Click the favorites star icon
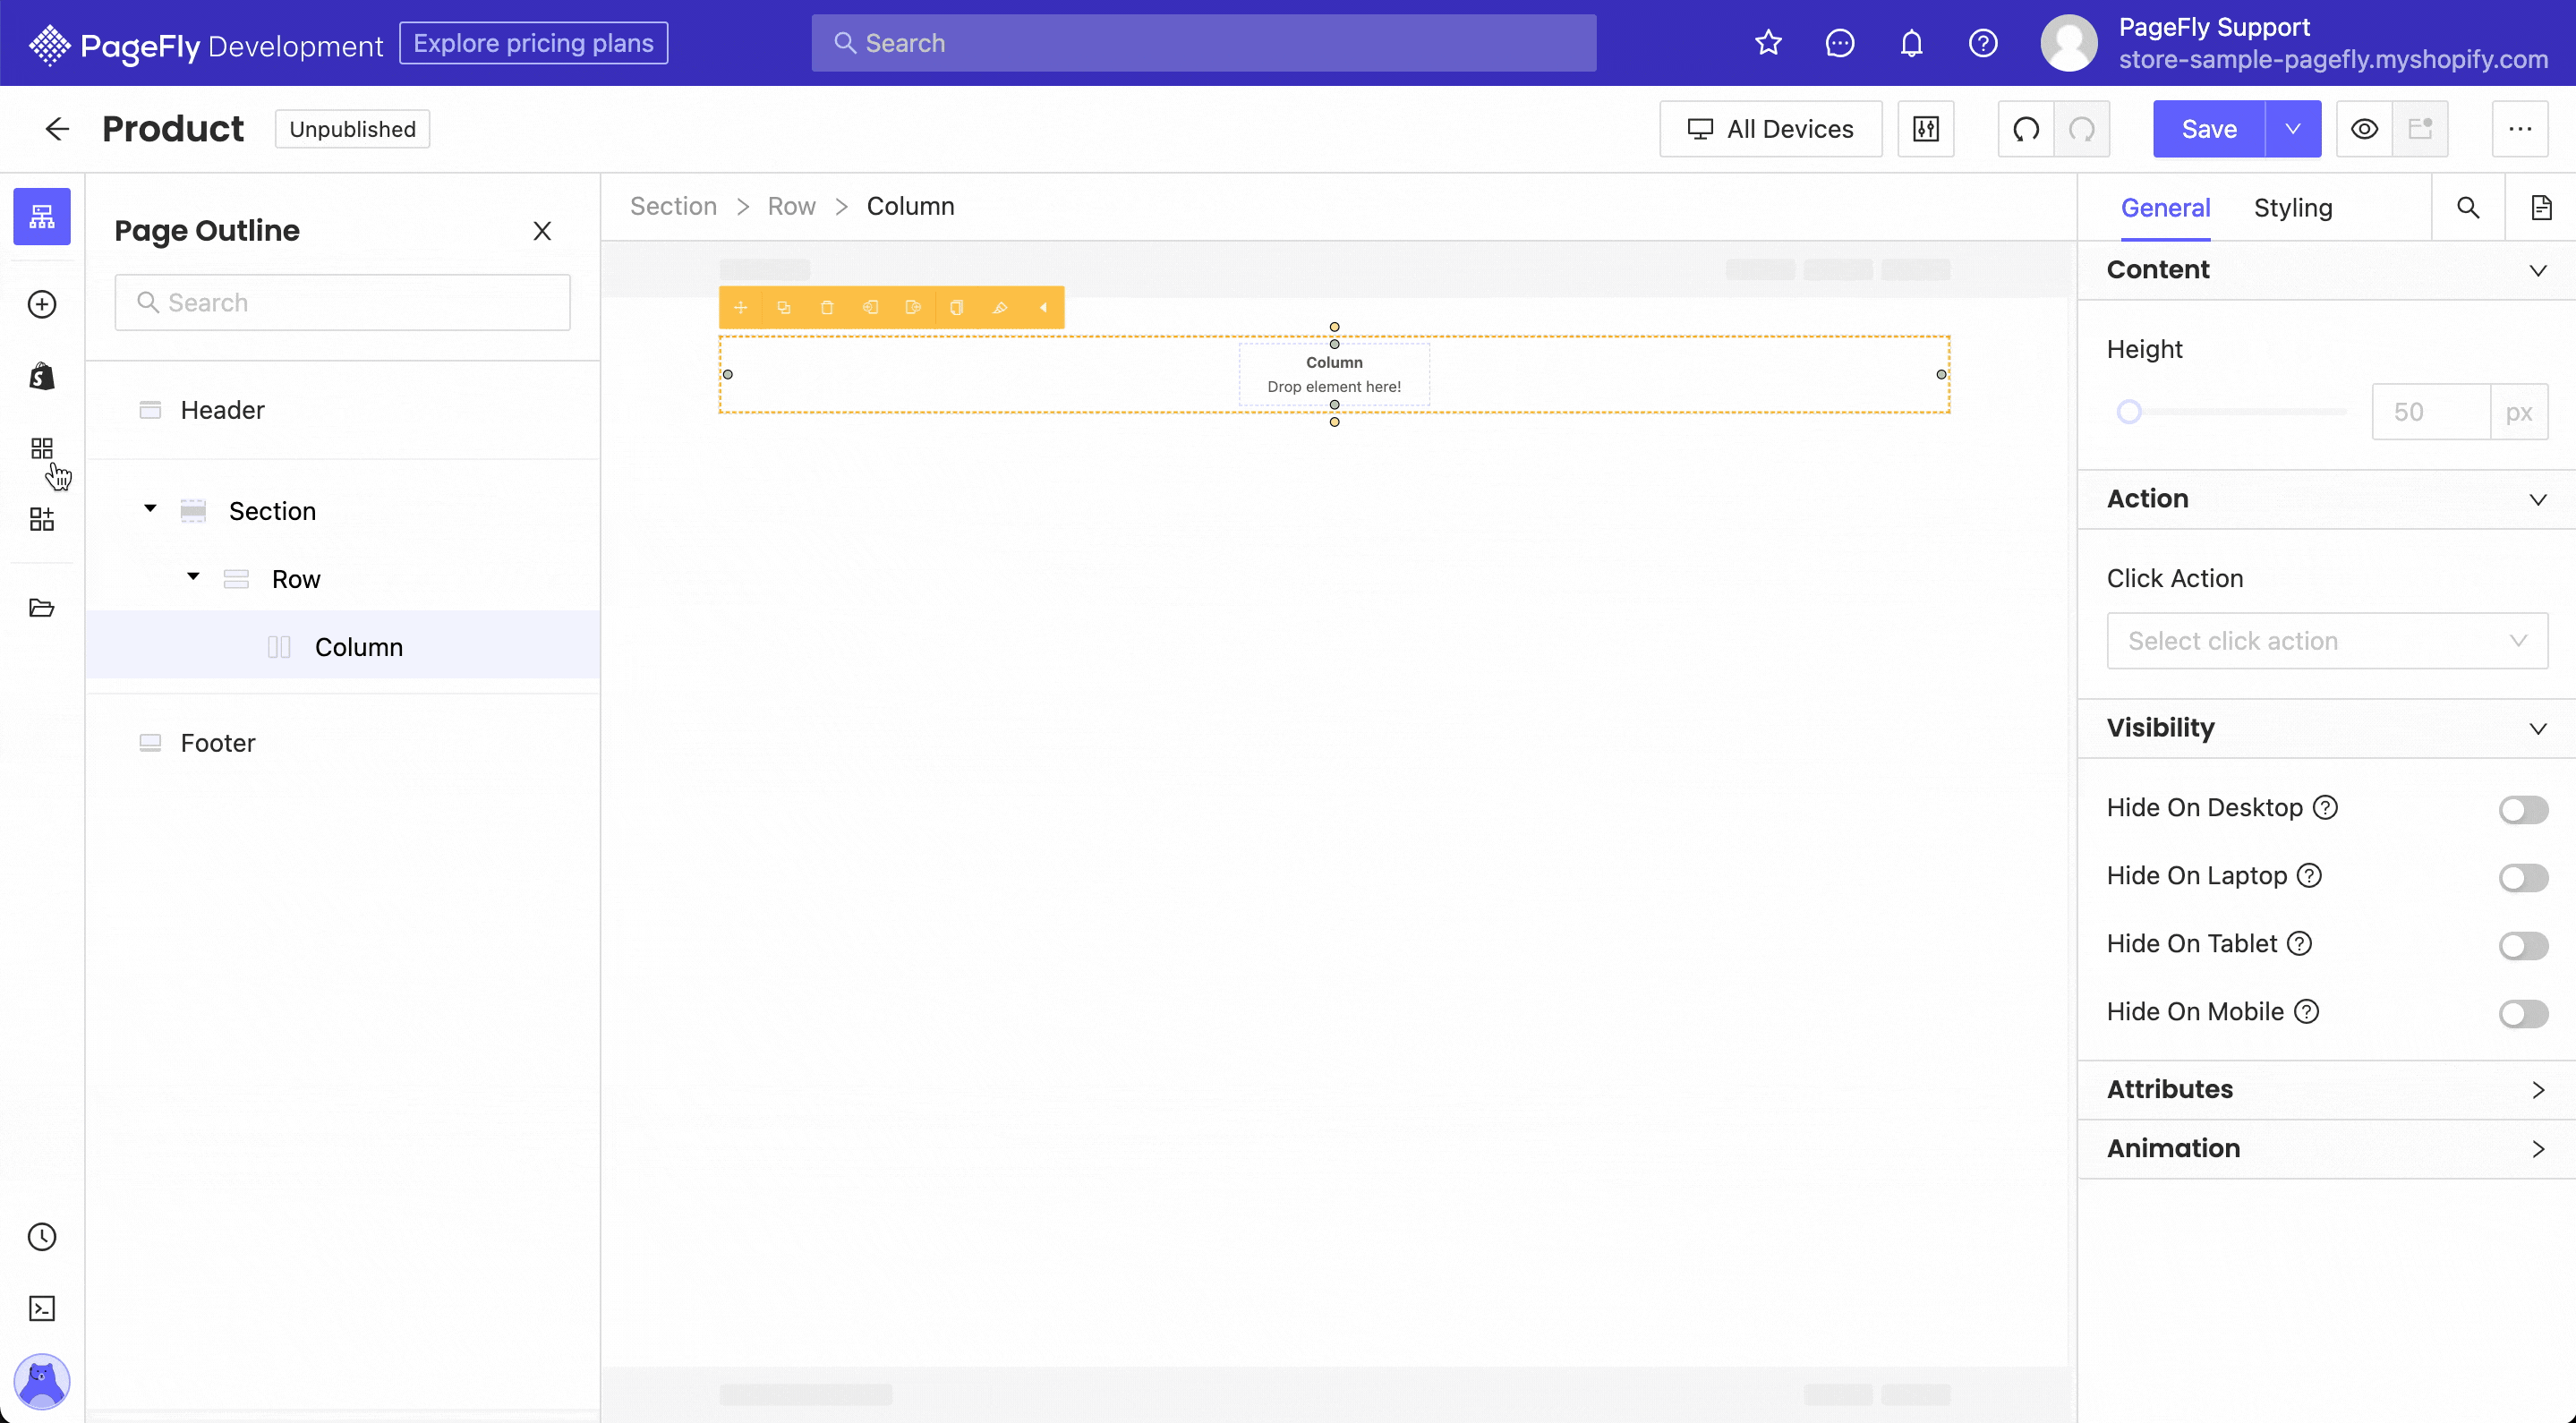Viewport: 2576px width, 1423px height. 1768,43
